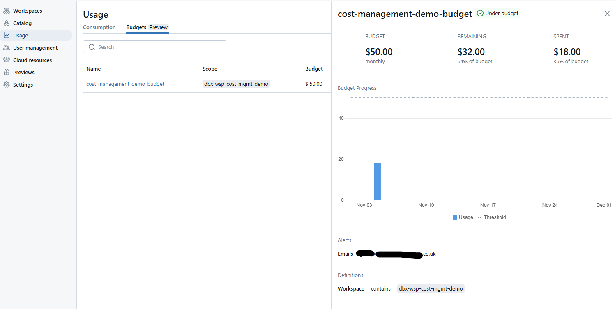Image resolution: width=615 pixels, height=309 pixels.
Task: Click the blue usage bar near Nov 03
Action: tap(378, 181)
